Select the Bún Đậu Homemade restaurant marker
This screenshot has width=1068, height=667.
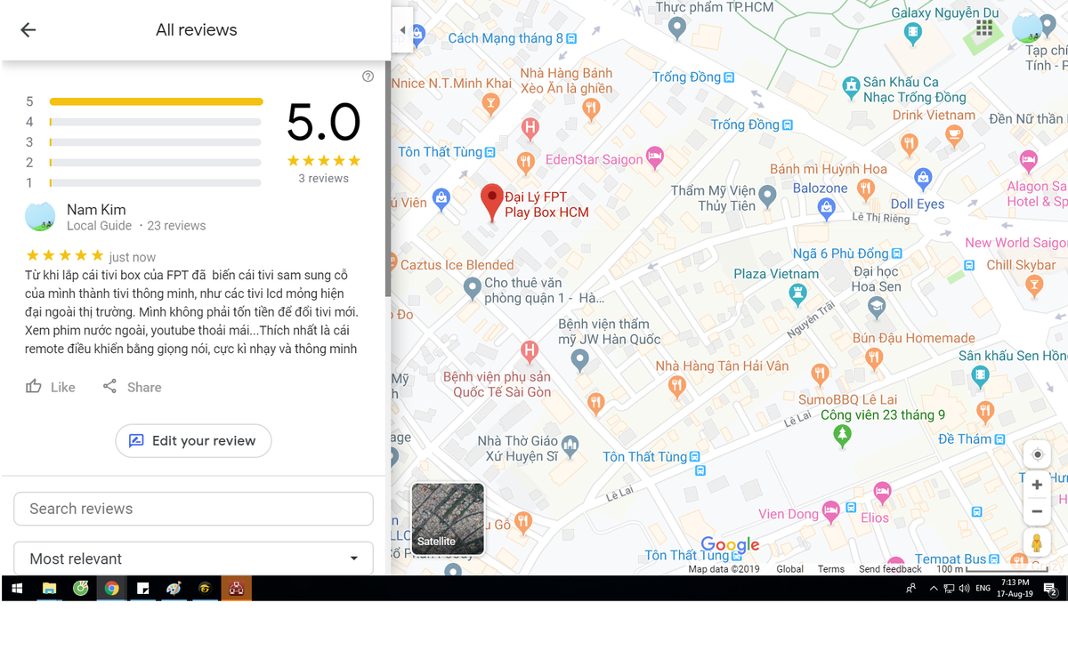pyautogui.click(x=873, y=358)
